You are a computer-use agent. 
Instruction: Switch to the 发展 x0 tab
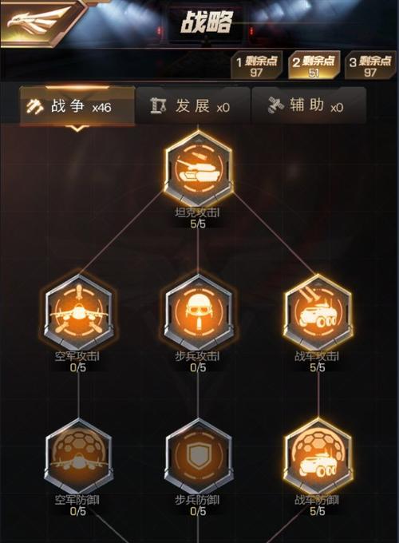click(x=193, y=105)
